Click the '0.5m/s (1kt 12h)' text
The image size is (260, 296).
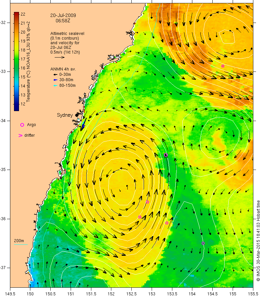point(65,52)
